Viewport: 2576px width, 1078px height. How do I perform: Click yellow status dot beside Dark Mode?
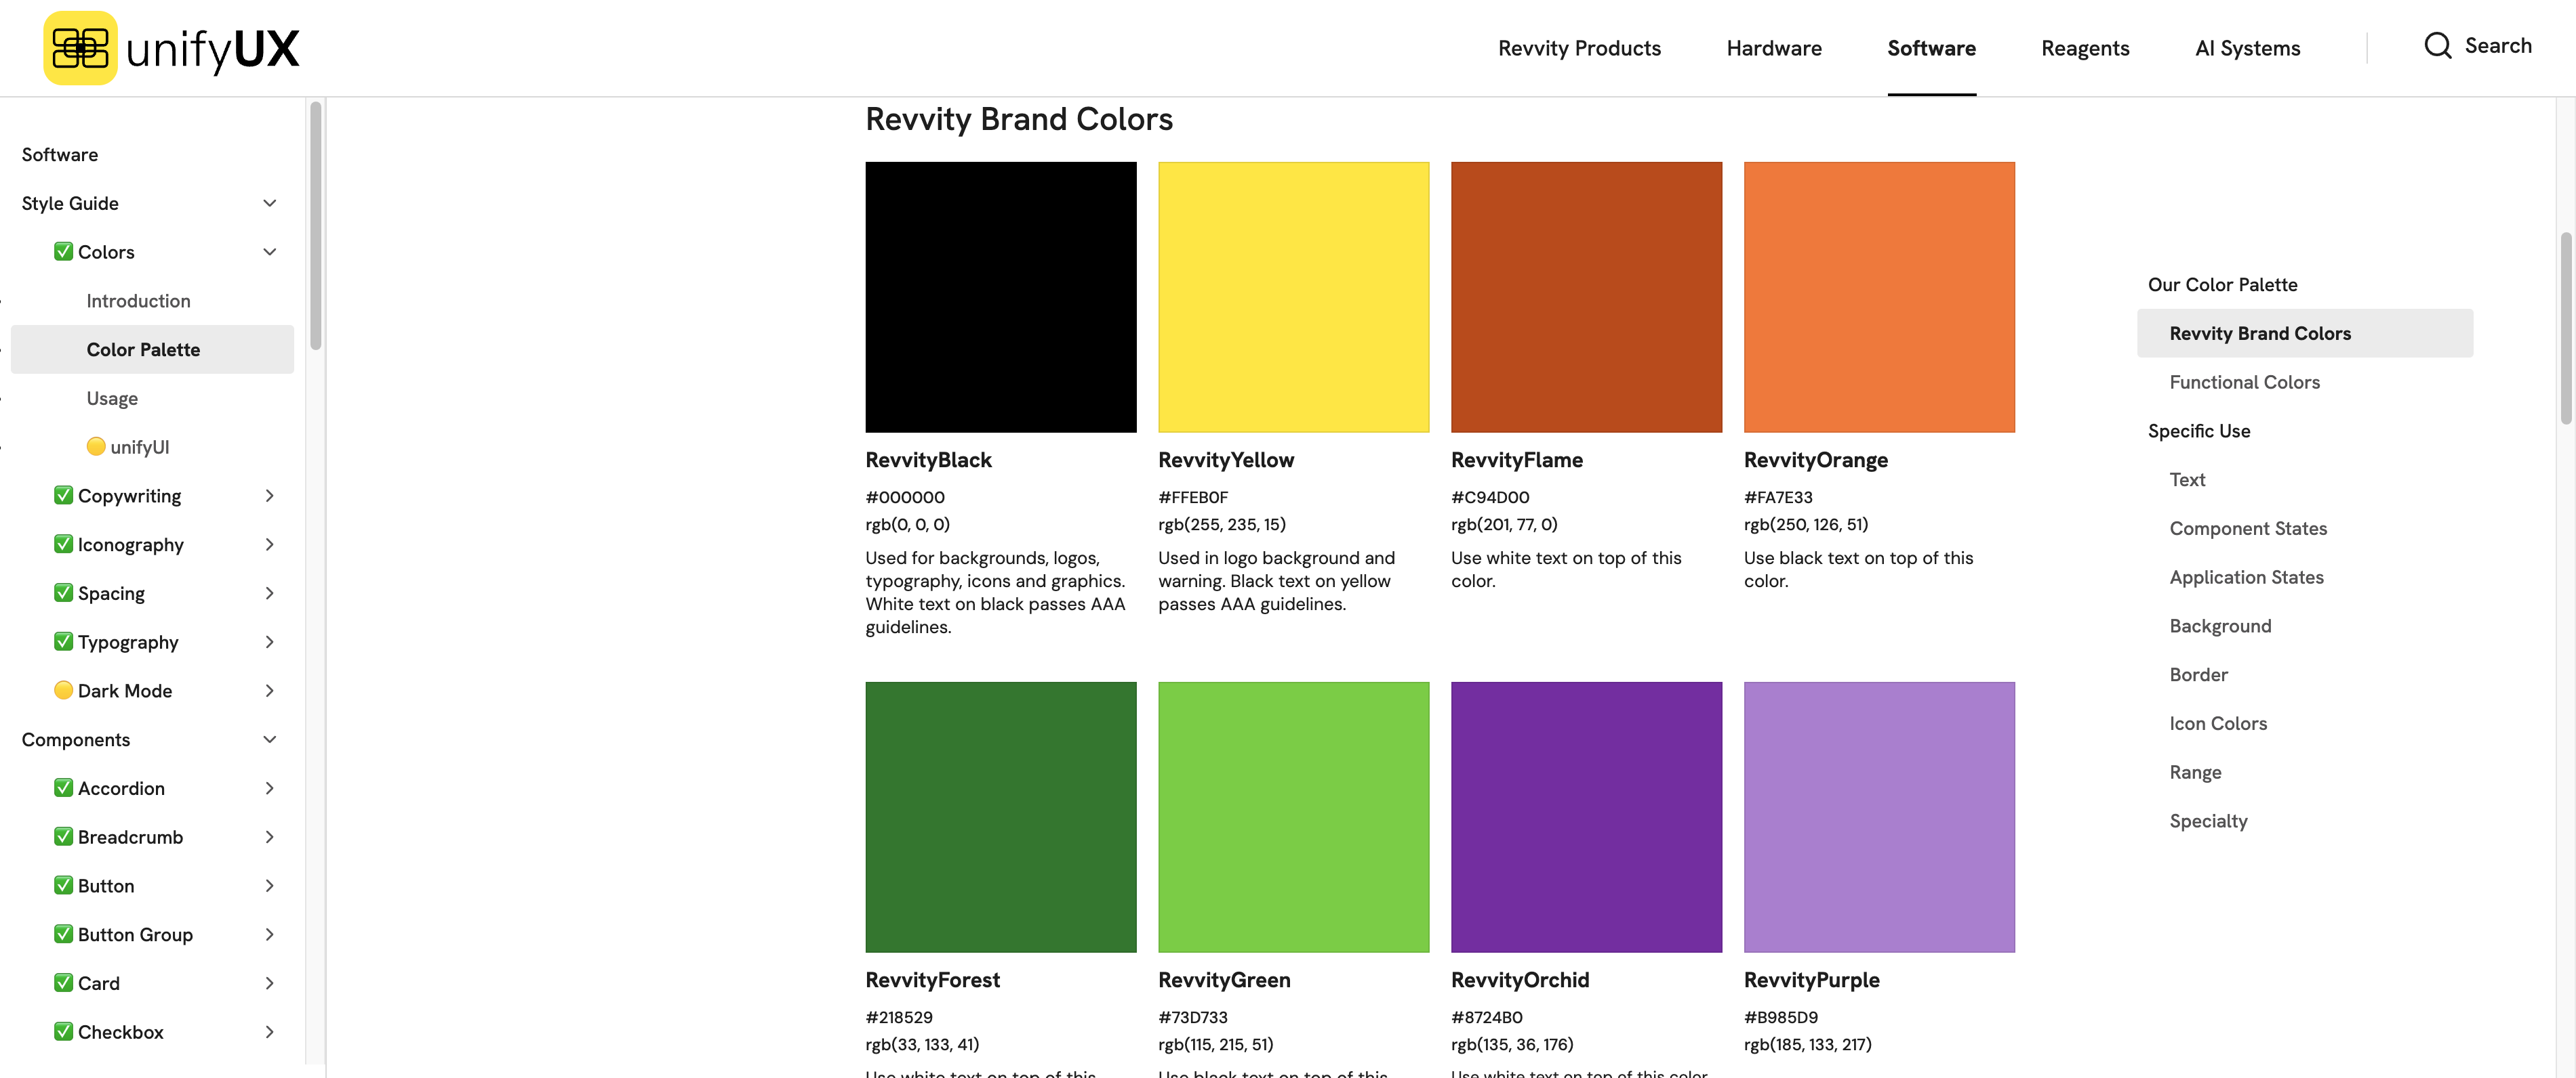pos(63,691)
